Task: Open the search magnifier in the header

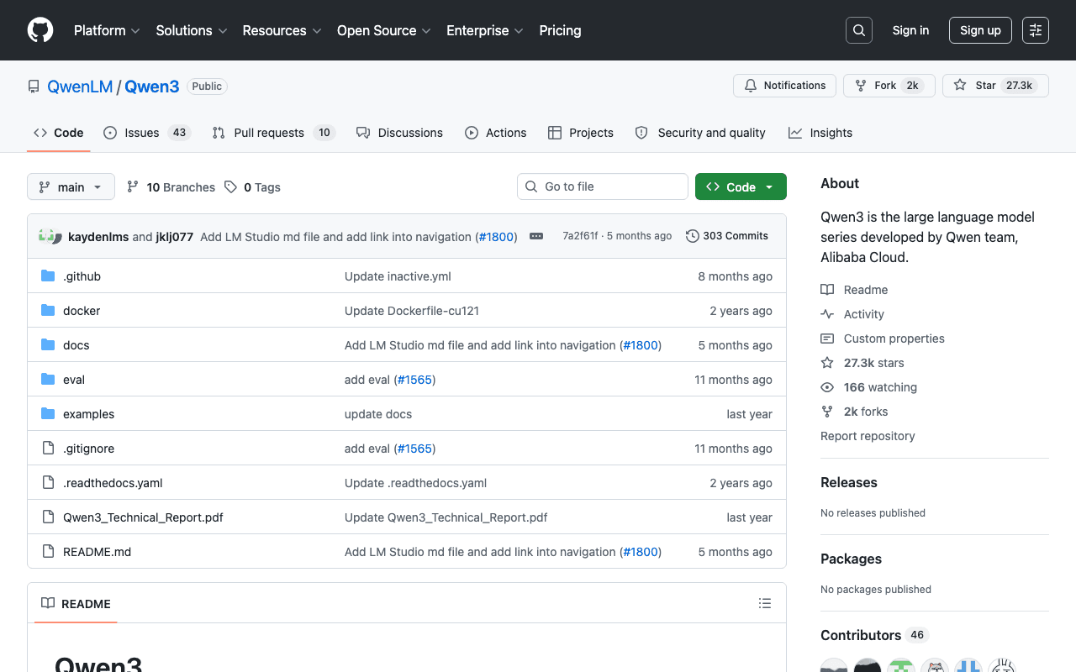Action: coord(859,30)
